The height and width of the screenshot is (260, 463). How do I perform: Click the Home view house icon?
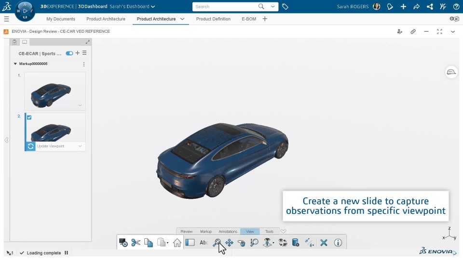click(x=177, y=243)
